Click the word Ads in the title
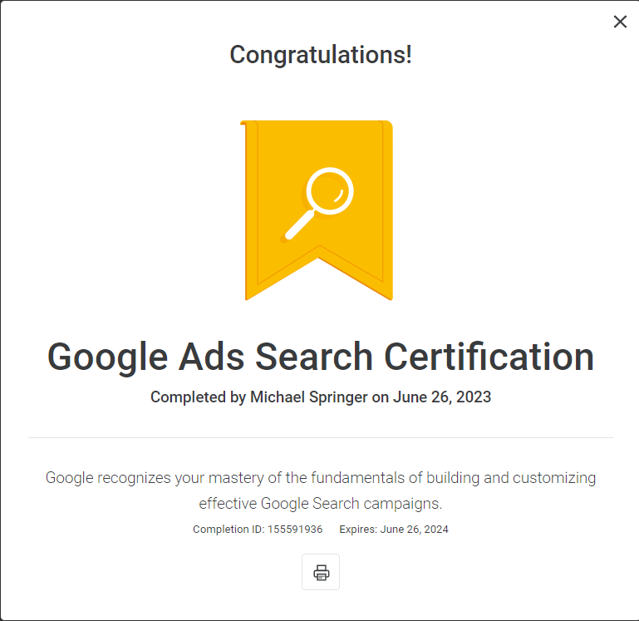 pyautogui.click(x=212, y=357)
